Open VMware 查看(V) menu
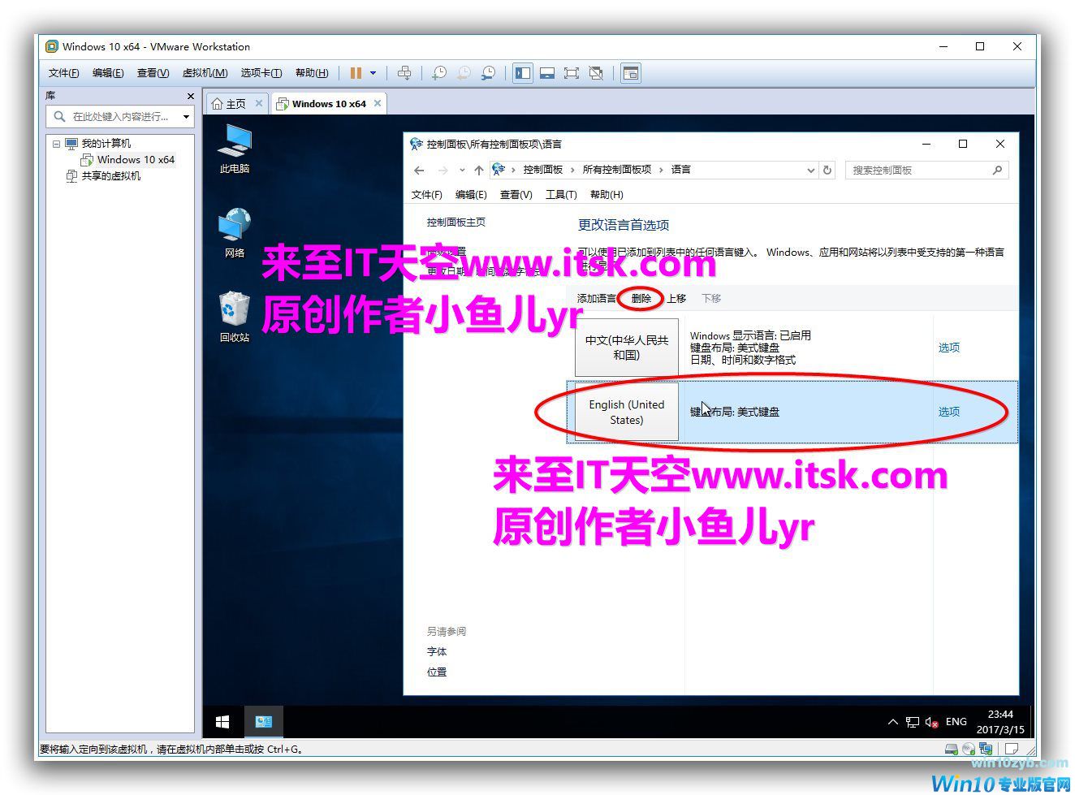 [x=153, y=73]
